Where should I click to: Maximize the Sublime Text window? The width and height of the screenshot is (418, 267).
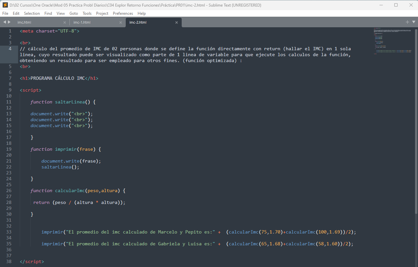point(396,5)
